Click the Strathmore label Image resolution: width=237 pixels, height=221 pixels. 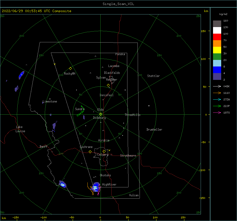[128, 156]
